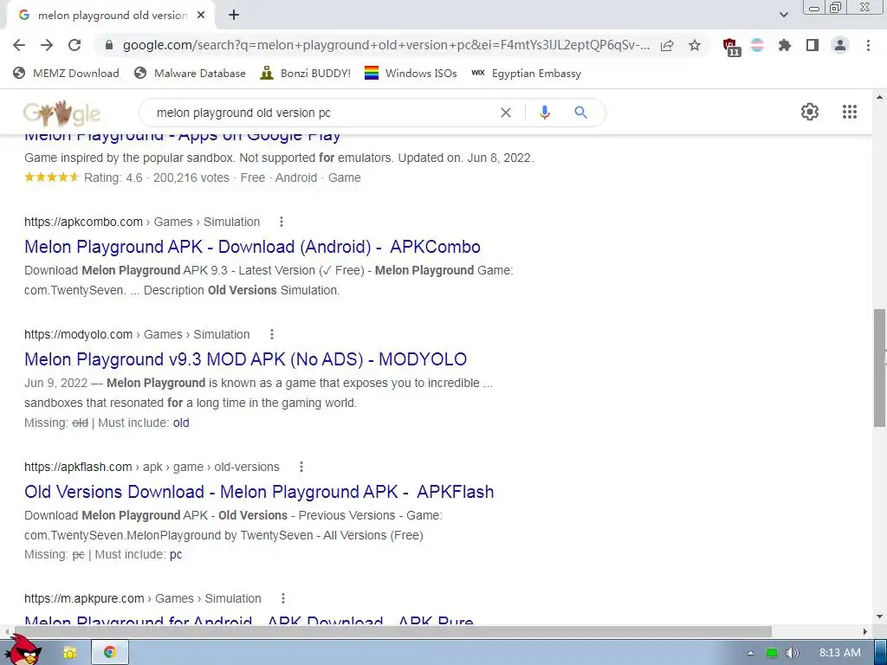Open the volume speaker tray icon
Image resolution: width=887 pixels, height=665 pixels.
[793, 653]
